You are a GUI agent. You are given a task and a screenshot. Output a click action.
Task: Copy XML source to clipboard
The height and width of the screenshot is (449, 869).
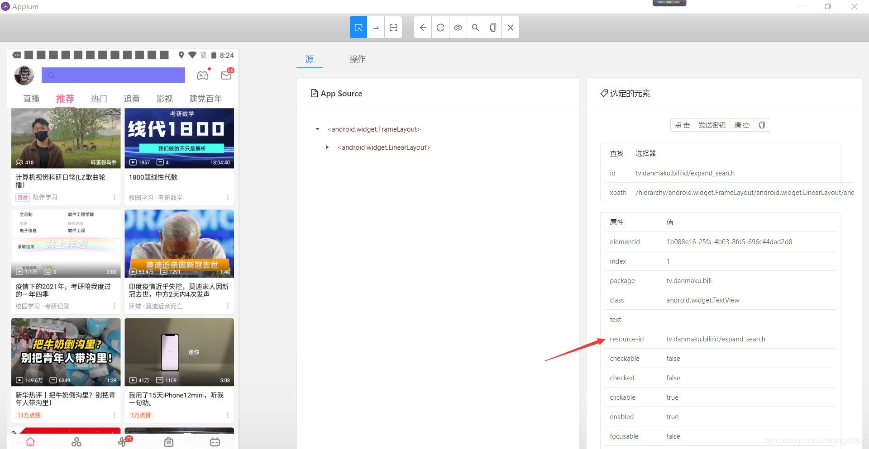tap(493, 28)
